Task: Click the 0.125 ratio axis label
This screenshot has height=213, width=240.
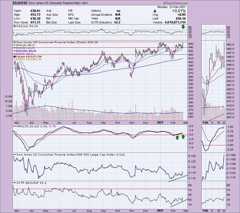Action: [192, 162]
